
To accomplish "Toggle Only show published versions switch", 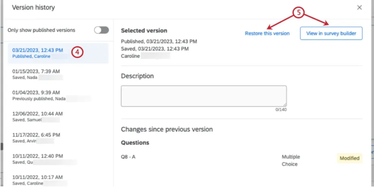I will click(x=102, y=30).
